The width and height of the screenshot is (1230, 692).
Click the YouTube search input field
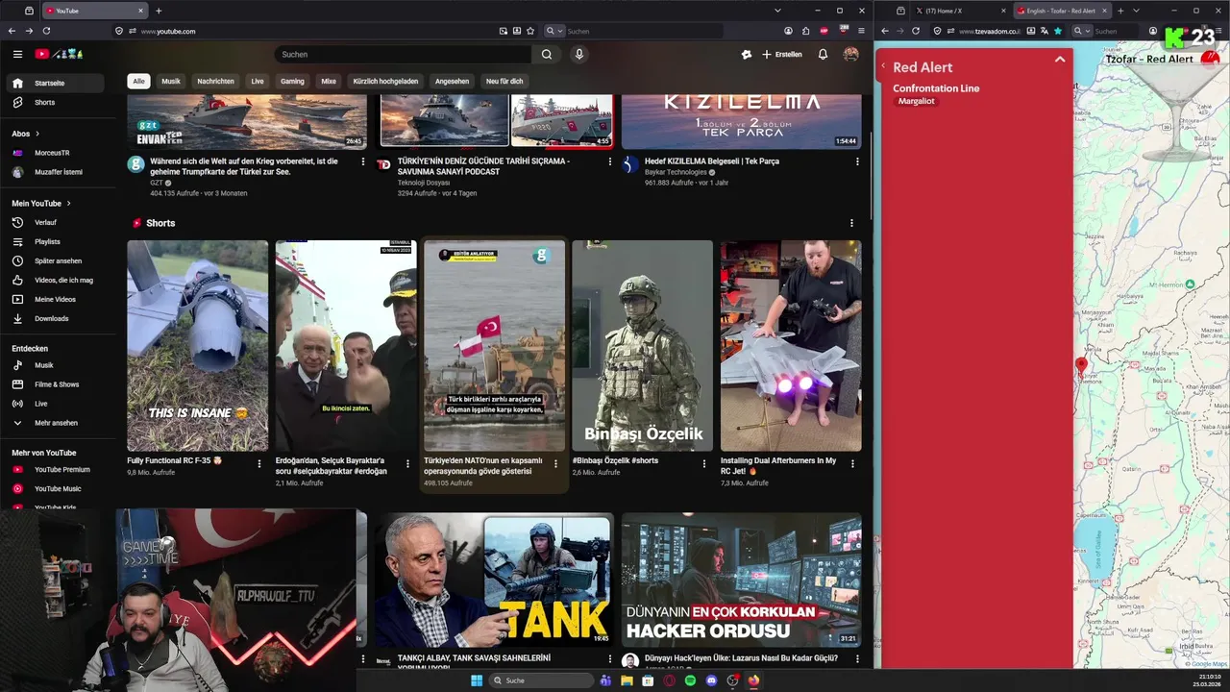[404, 55]
